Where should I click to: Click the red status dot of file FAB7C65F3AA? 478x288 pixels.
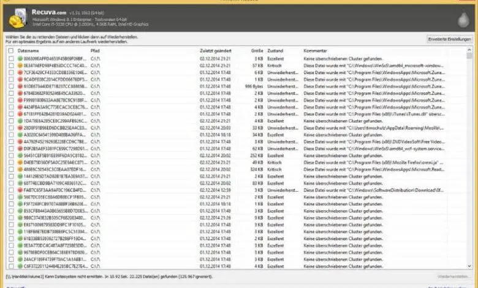20,190
